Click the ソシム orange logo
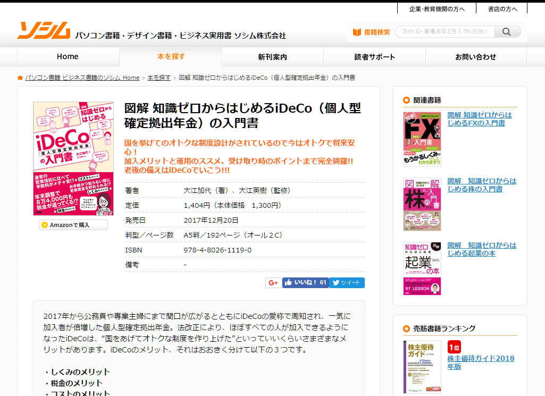Screen dimensions: 545x396 point(44,30)
